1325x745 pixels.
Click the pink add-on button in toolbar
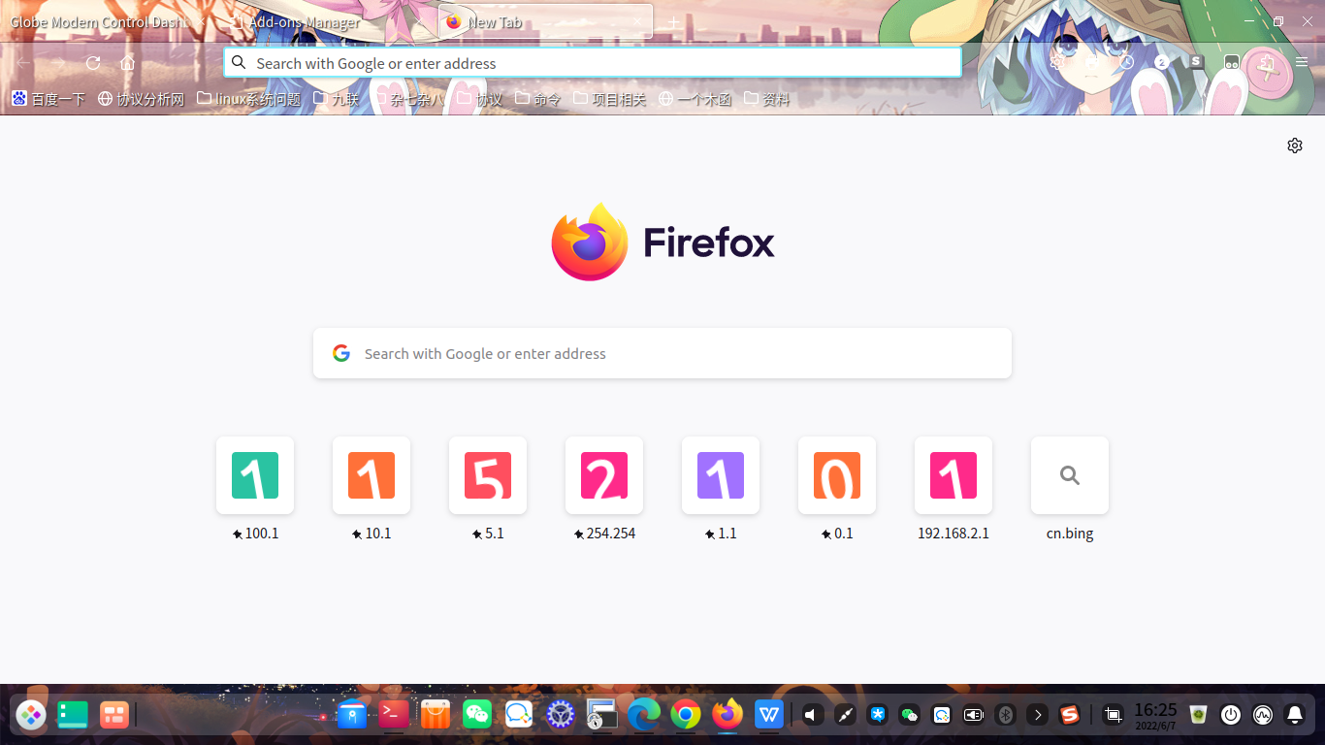point(1268,62)
